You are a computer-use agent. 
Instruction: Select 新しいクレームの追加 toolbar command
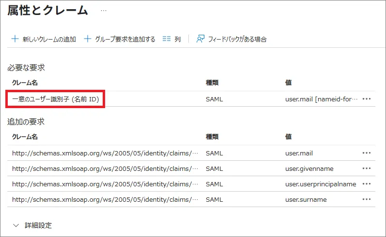tap(49, 39)
